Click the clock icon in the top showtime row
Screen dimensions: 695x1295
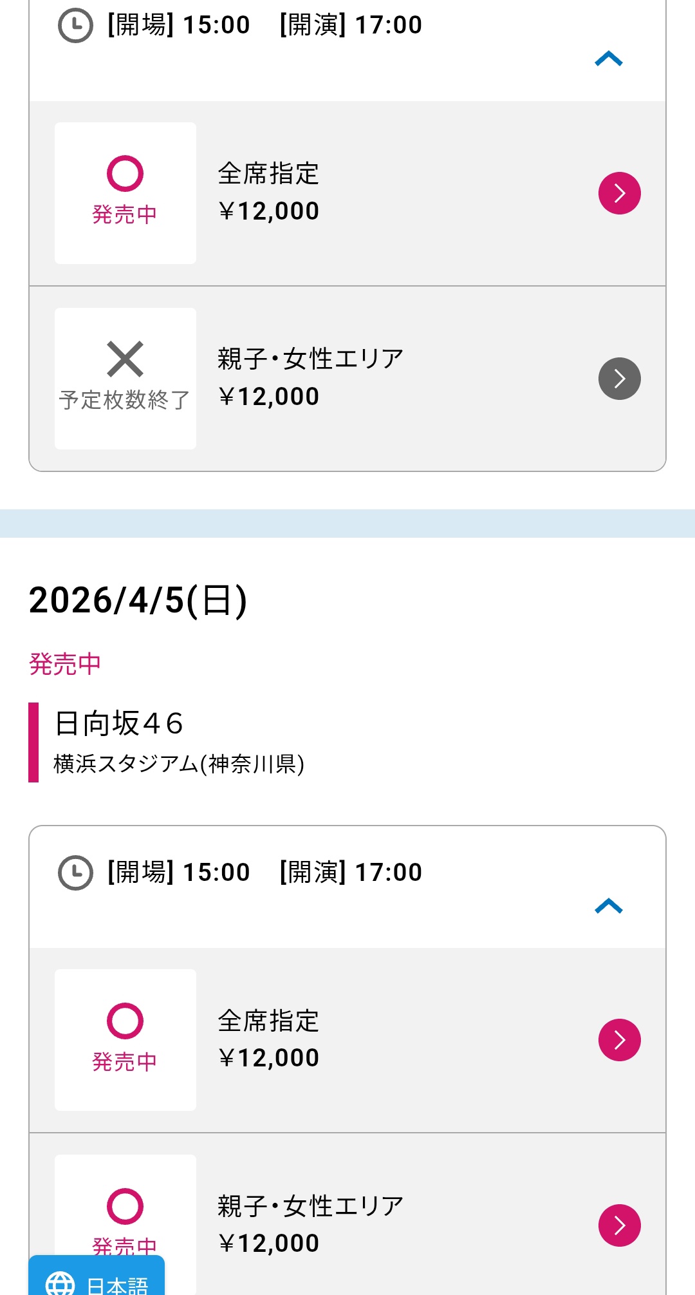coord(76,26)
